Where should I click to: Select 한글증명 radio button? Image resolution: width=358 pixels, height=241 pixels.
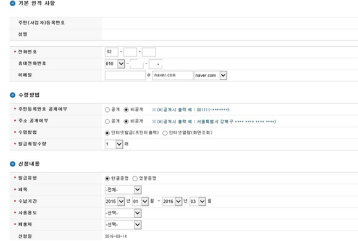point(107,179)
